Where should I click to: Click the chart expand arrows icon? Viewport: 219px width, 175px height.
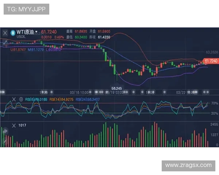pos(5,42)
